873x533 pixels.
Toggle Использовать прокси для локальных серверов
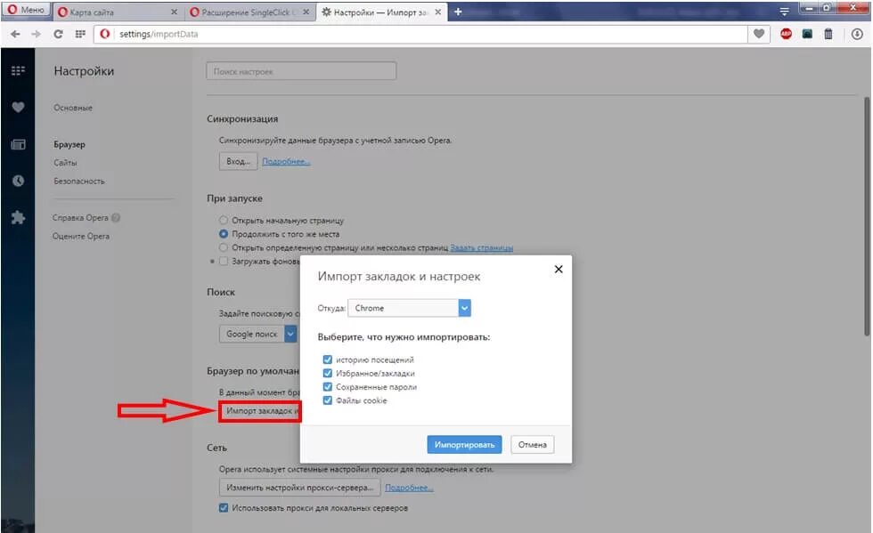coord(224,508)
